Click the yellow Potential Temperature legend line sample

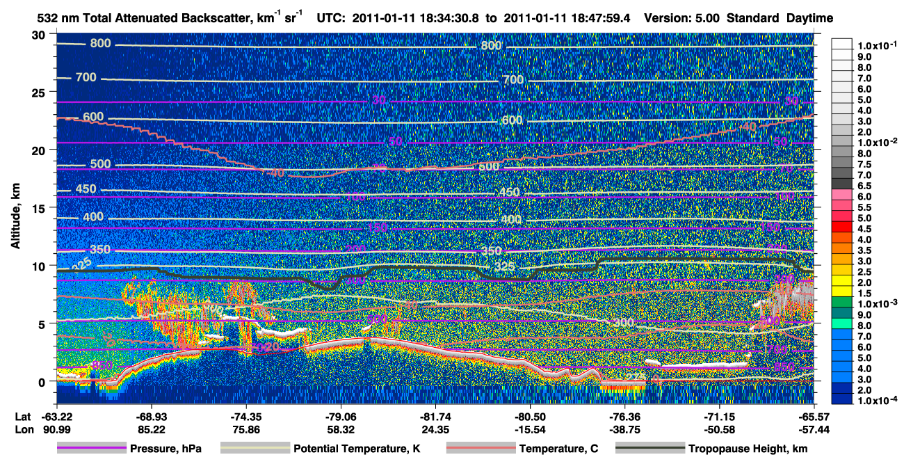[x=255, y=449]
